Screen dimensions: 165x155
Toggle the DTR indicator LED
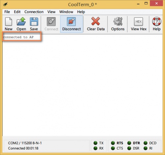(129, 143)
